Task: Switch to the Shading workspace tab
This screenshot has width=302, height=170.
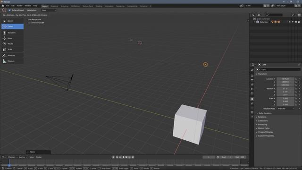Action: pyautogui.click(x=99, y=6)
